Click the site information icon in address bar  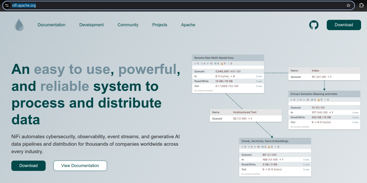tap(7, 5)
